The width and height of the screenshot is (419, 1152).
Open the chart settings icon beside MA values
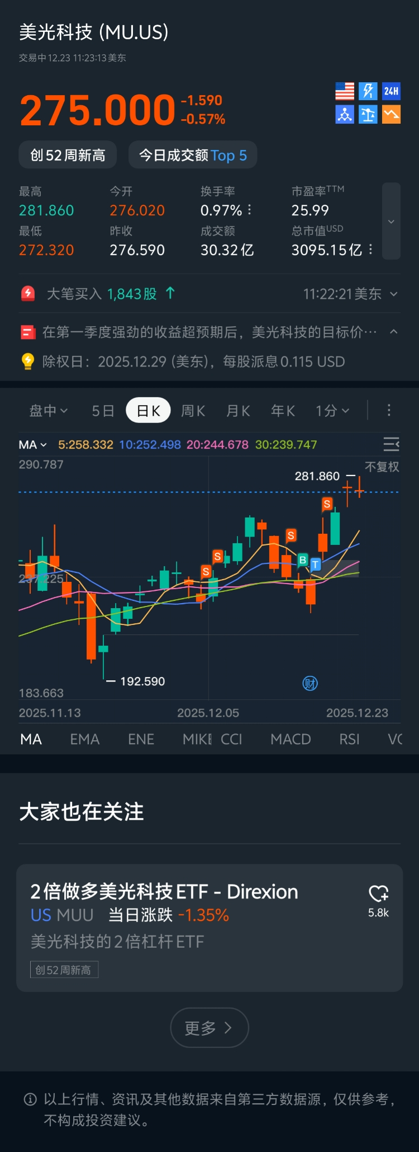coord(391,444)
